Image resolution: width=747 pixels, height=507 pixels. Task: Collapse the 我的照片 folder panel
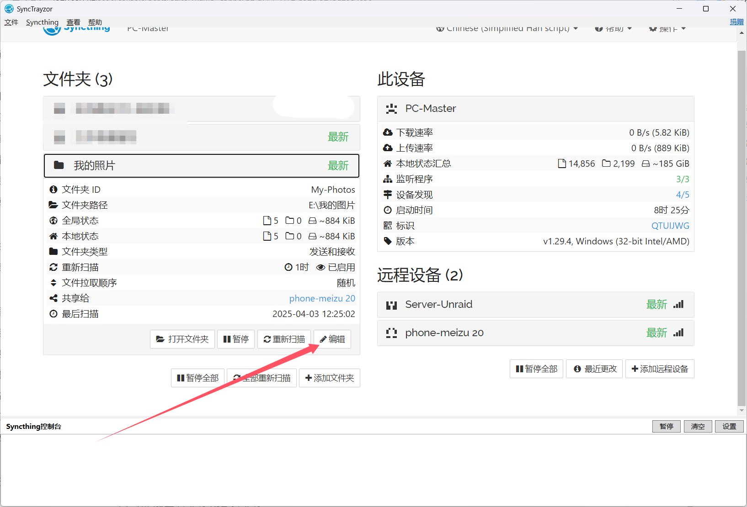(201, 165)
